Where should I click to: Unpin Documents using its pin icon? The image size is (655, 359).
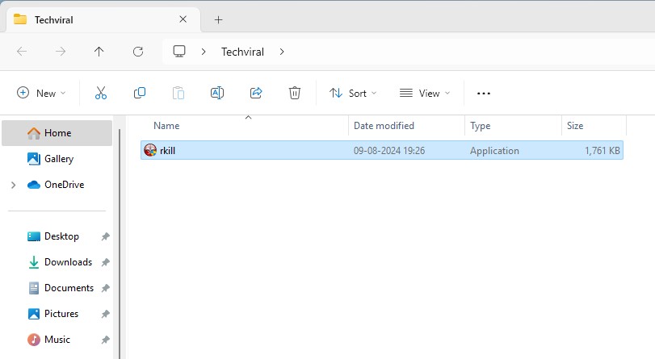tap(105, 288)
